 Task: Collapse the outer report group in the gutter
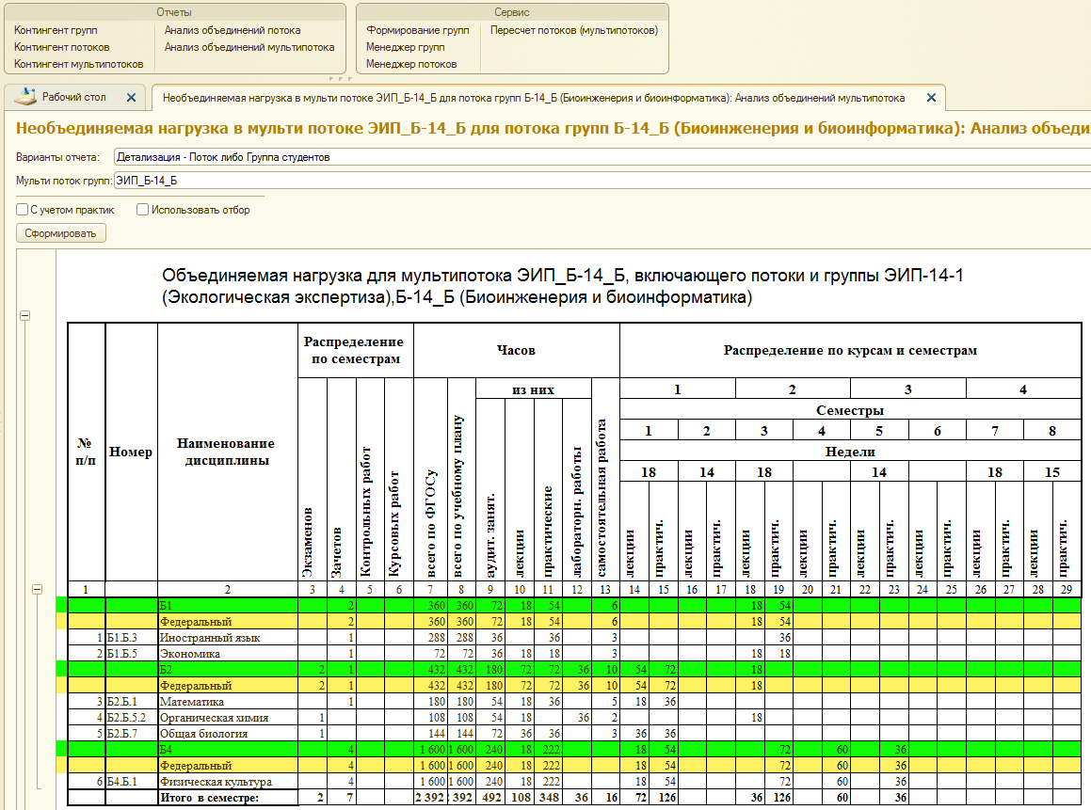(x=25, y=316)
